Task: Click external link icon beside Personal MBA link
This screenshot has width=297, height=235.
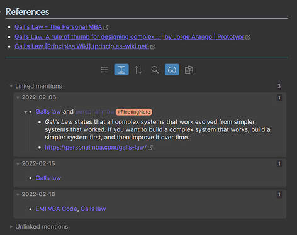Action: pyautogui.click(x=106, y=28)
